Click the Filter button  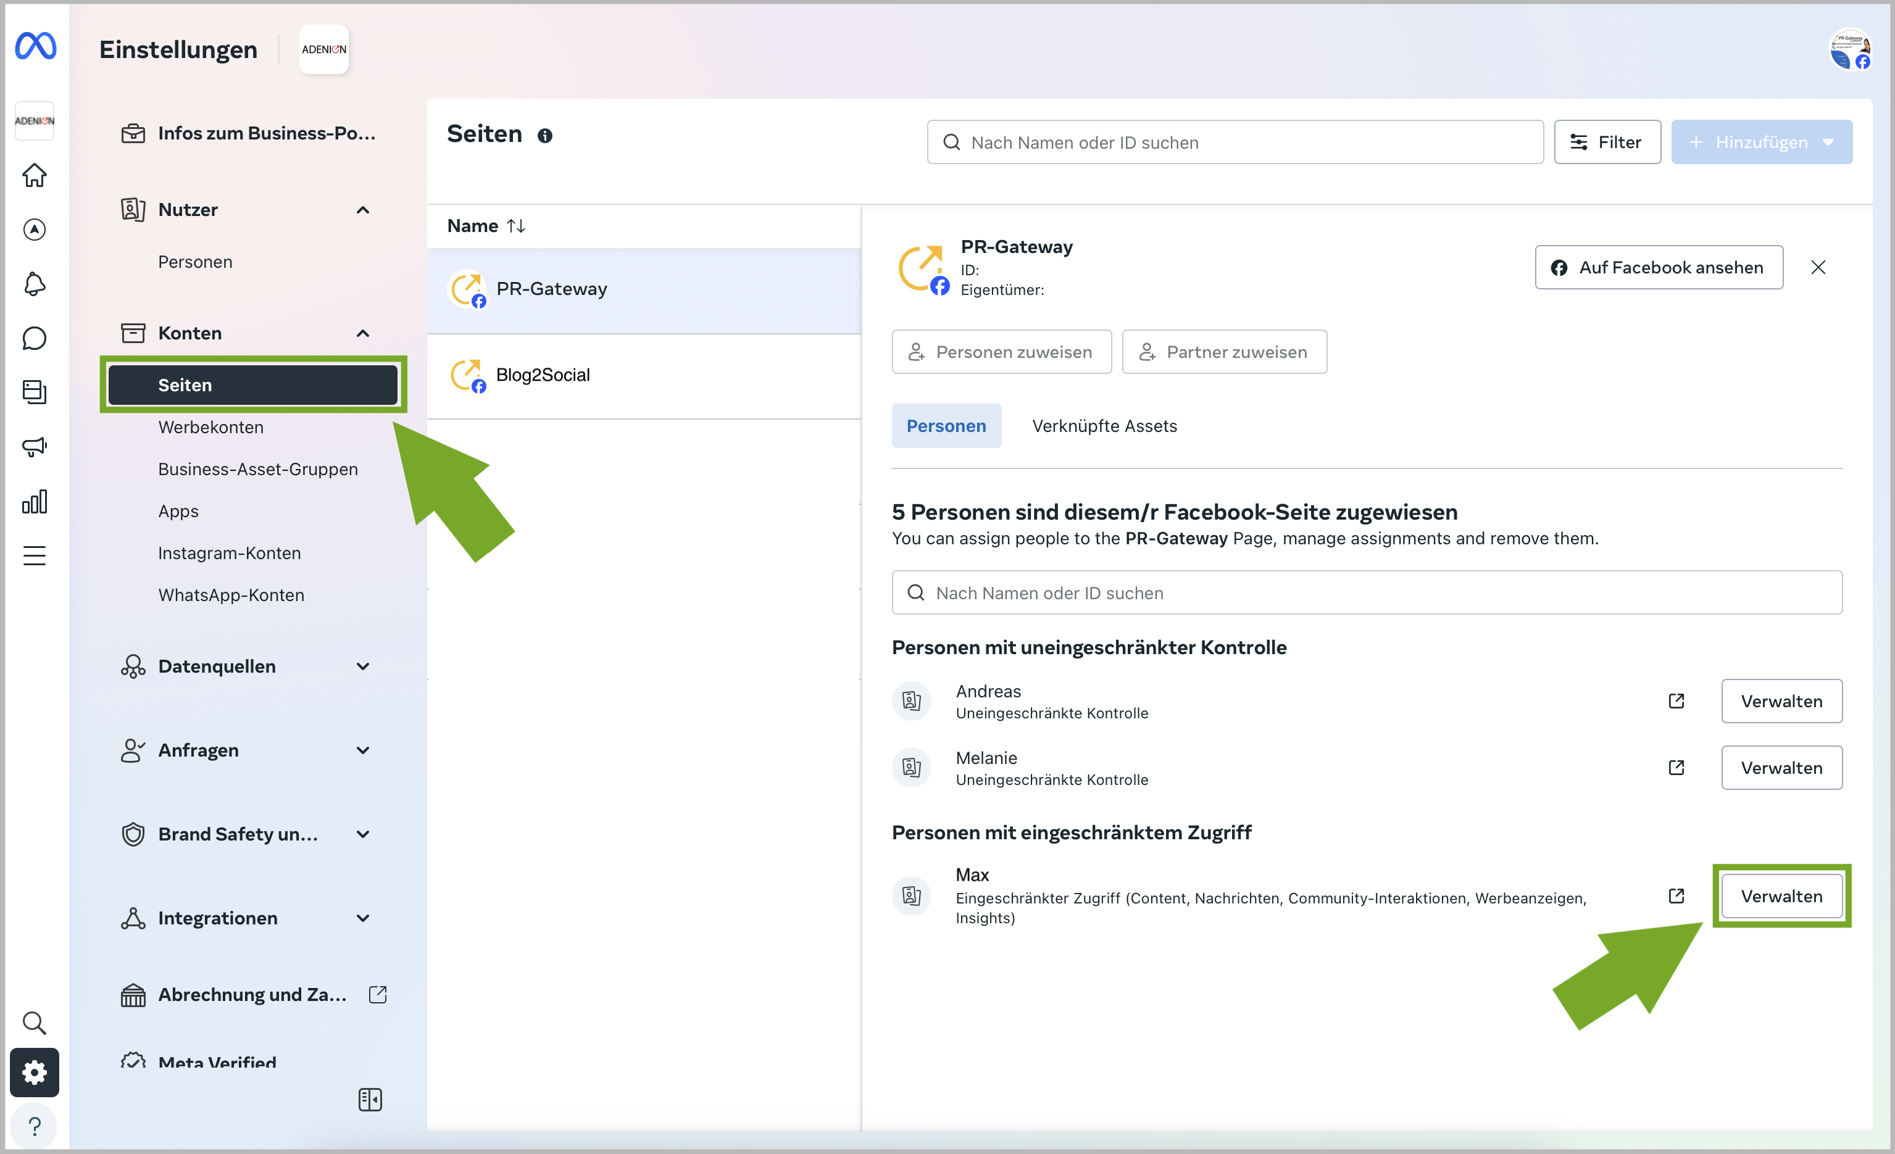click(x=1607, y=142)
